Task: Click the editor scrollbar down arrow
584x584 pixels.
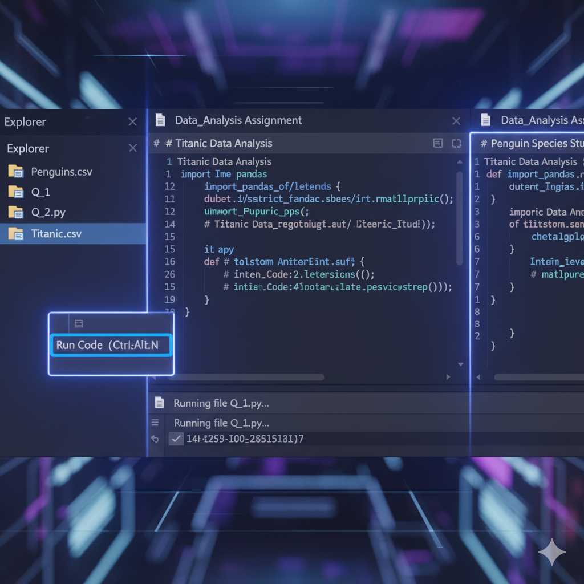Action: [460, 364]
